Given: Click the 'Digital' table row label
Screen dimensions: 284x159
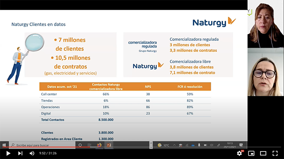Looking at the screenshot, I should click(x=46, y=113).
